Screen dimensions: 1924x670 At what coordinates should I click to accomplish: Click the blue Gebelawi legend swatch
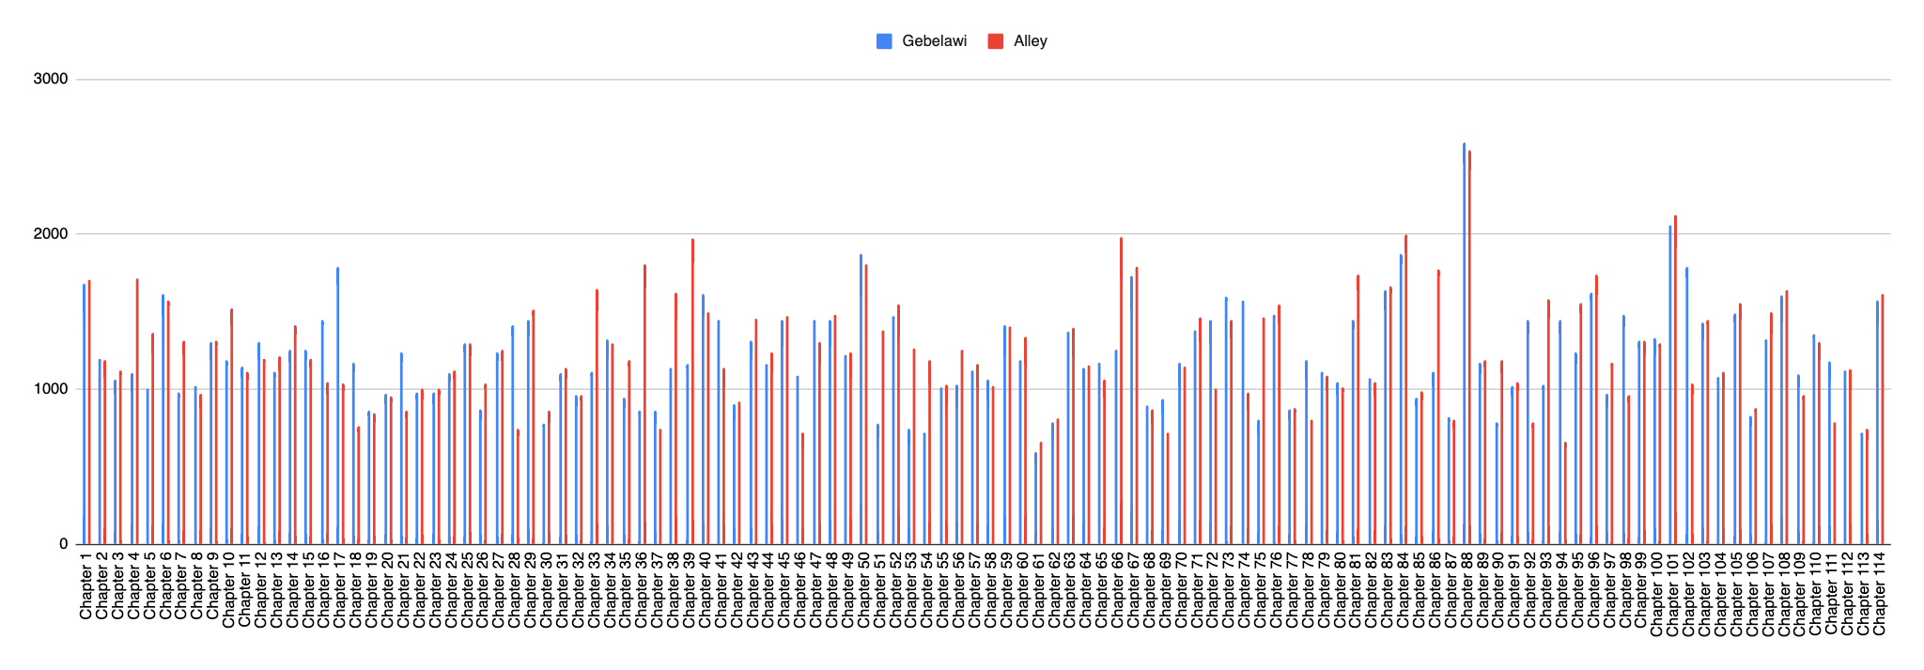[884, 41]
